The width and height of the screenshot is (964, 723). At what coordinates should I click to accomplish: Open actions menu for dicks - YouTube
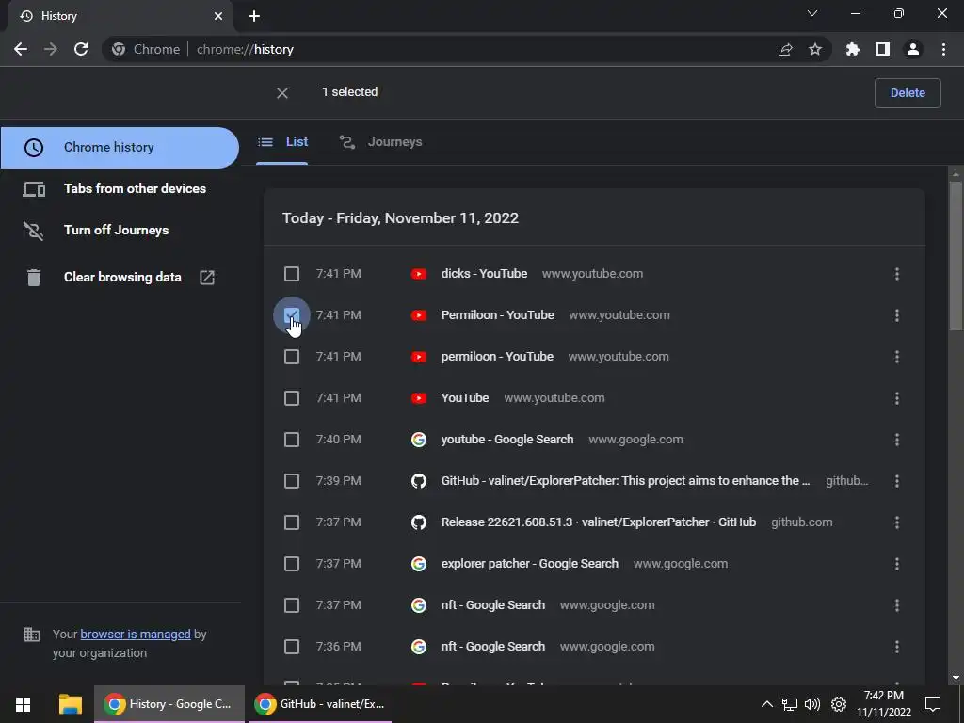click(897, 274)
